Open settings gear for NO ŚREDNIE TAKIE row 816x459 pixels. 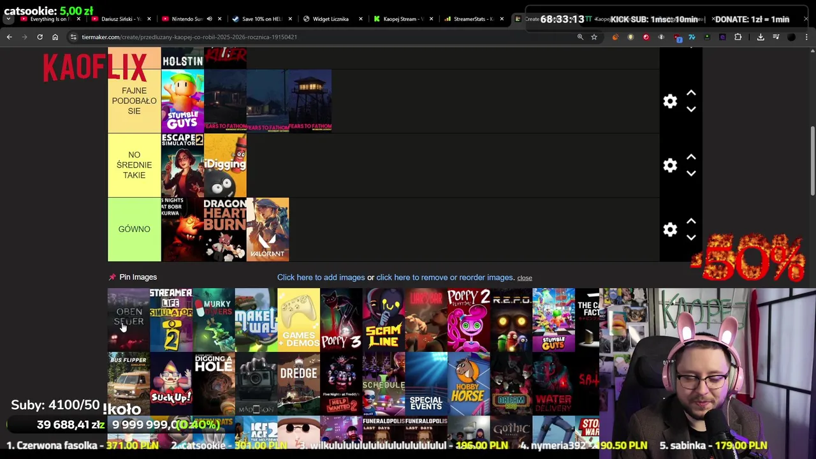670,165
